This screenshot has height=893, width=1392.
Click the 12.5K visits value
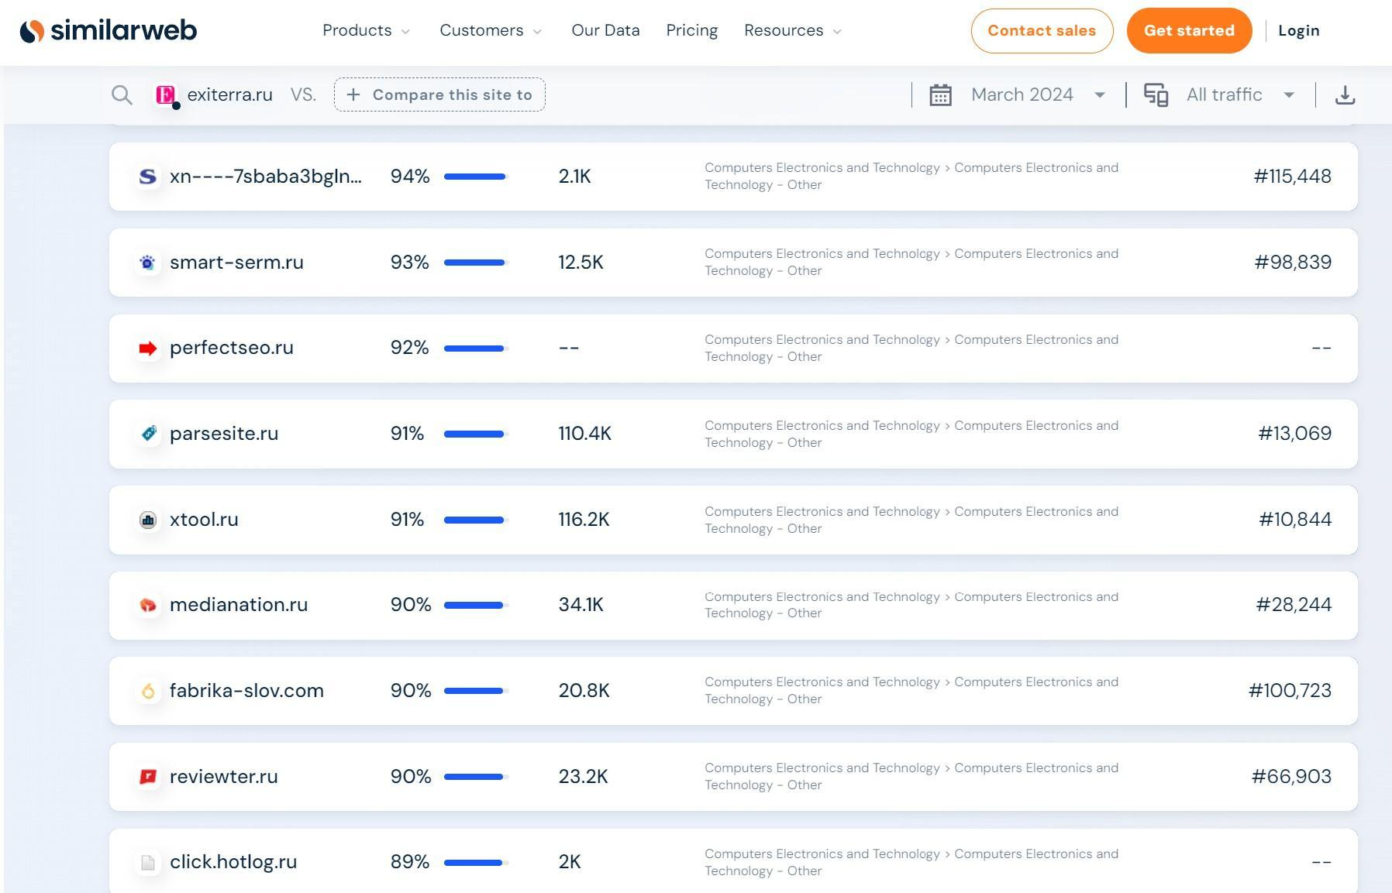pyautogui.click(x=581, y=263)
